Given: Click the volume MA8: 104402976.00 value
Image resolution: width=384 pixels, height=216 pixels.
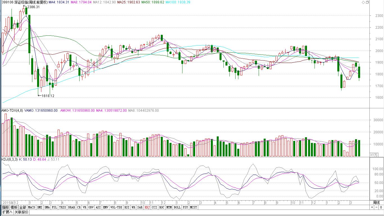Looking at the screenshot, I should coord(144,111).
